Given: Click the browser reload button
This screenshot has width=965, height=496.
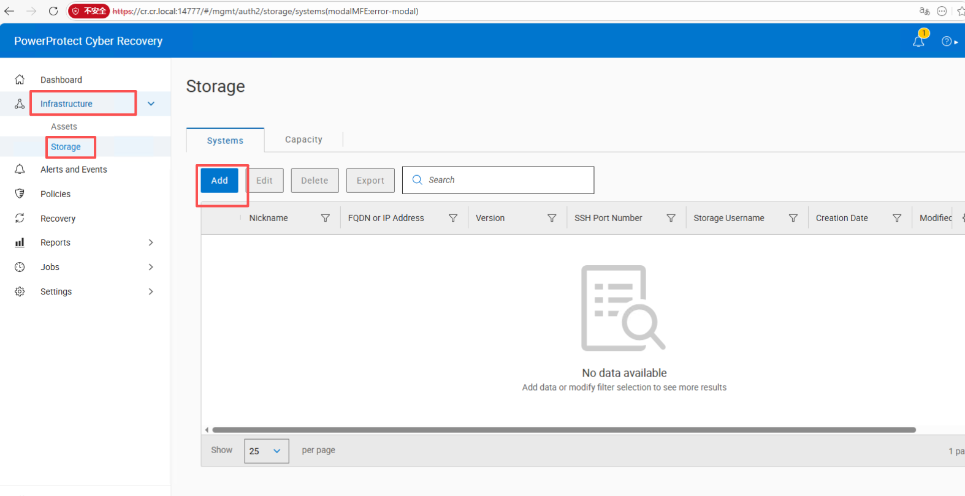Looking at the screenshot, I should coord(53,11).
